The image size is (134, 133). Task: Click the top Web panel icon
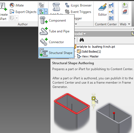click(125, 5)
